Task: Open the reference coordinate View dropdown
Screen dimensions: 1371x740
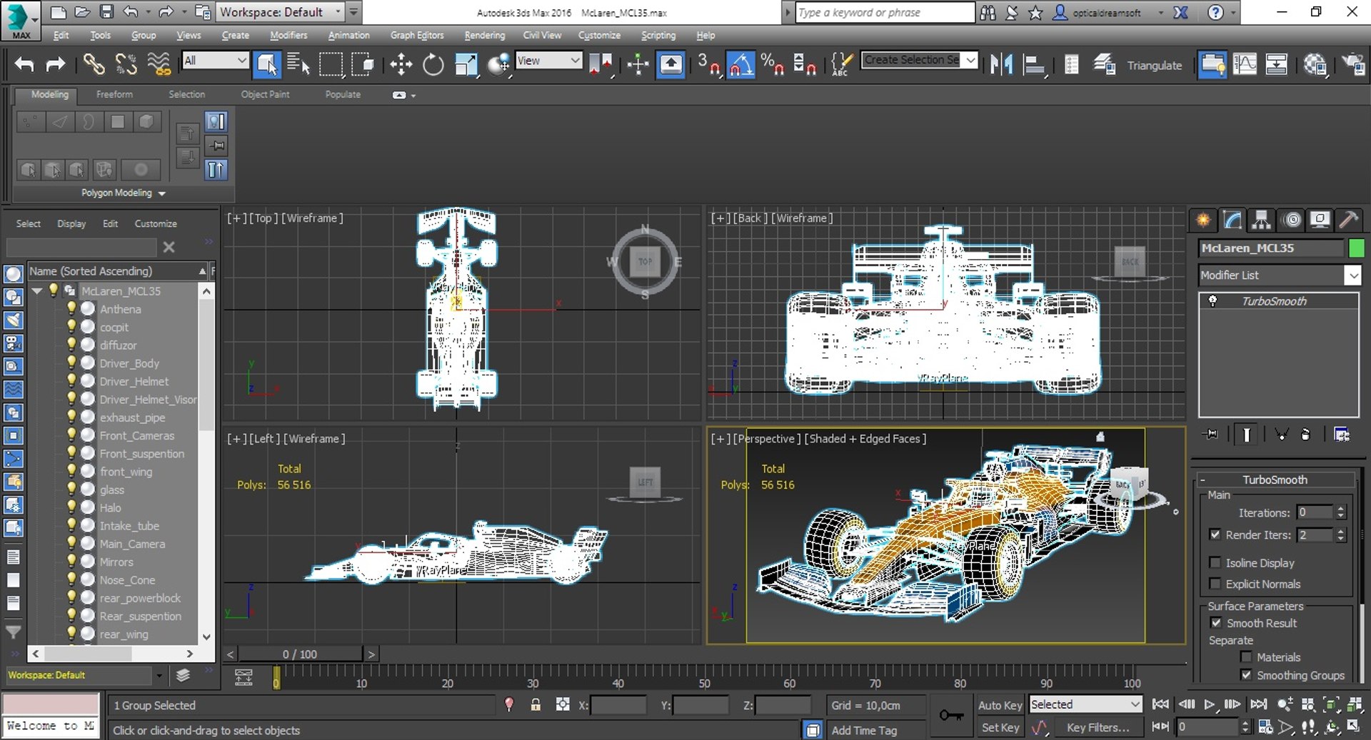Action: (548, 61)
